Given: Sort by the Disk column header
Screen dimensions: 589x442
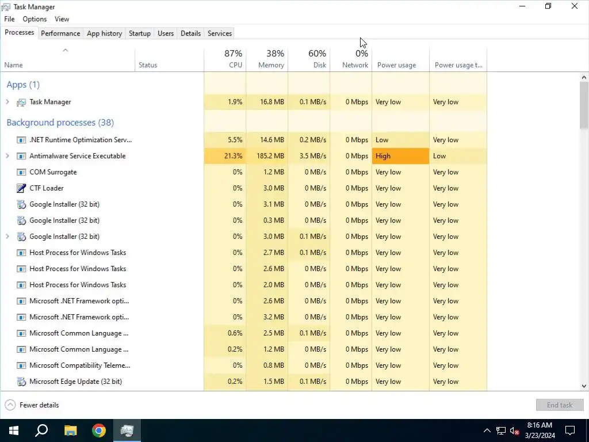Looking at the screenshot, I should coord(309,60).
